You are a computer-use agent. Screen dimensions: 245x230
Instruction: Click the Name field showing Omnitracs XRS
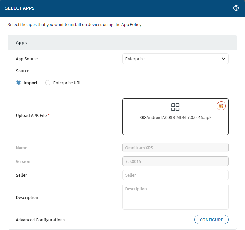pyautogui.click(x=175, y=148)
